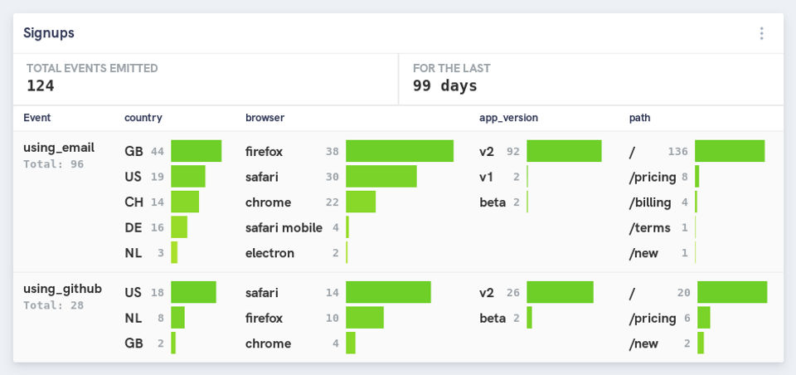Select the electron browser row
Image resolution: width=796 pixels, height=375 pixels.
[269, 253]
